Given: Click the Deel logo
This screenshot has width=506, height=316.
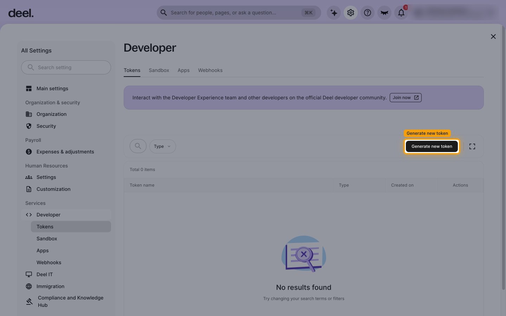Looking at the screenshot, I should (x=21, y=13).
